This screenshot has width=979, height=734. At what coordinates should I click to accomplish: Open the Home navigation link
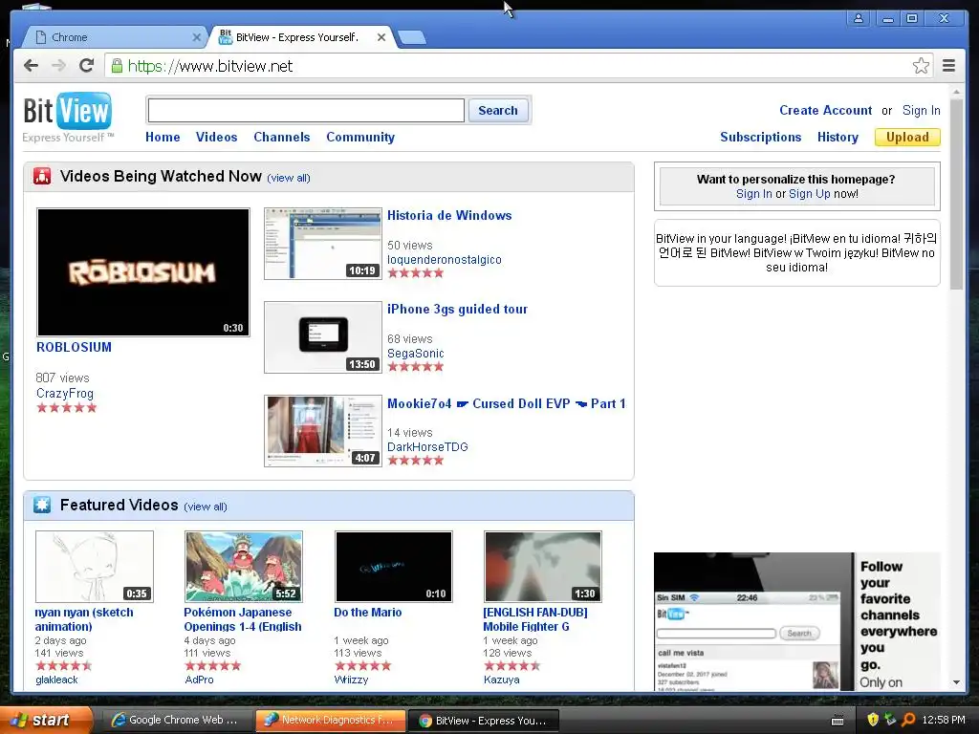(163, 137)
